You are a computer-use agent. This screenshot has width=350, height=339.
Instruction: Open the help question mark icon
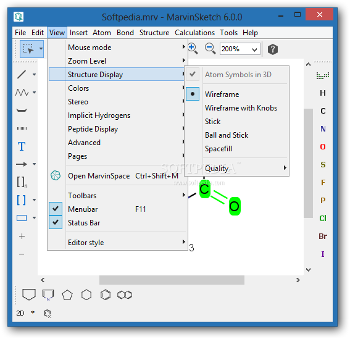coord(273,49)
